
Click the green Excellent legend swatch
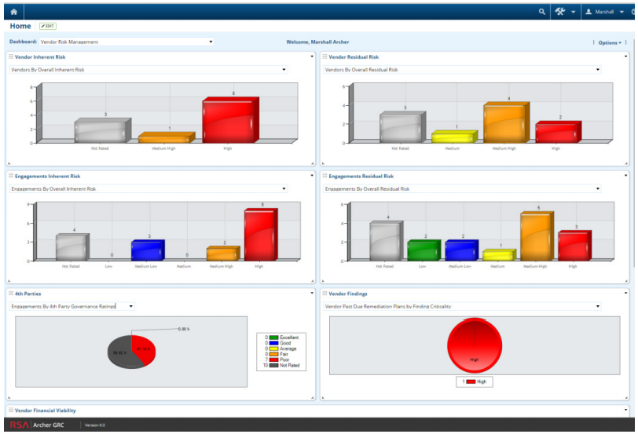pos(273,337)
